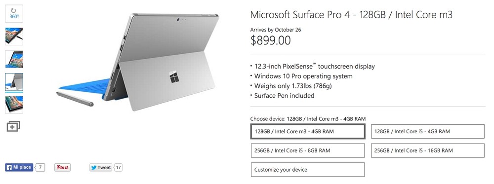Select the last screen-corner thumbnail

coord(14,105)
